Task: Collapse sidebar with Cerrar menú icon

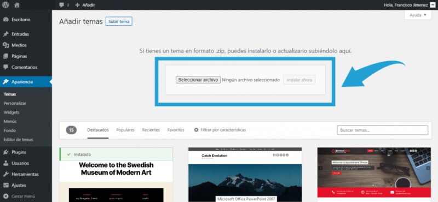Action: [5, 196]
